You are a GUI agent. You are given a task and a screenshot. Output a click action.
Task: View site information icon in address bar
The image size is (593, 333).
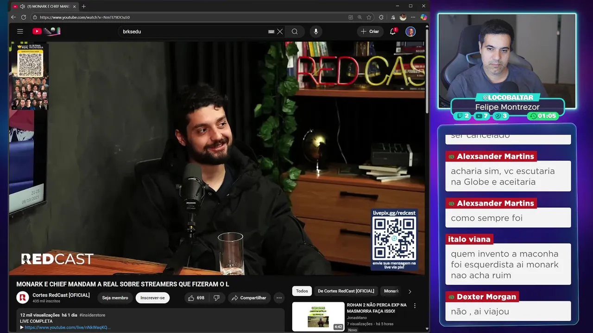[x=35, y=17]
